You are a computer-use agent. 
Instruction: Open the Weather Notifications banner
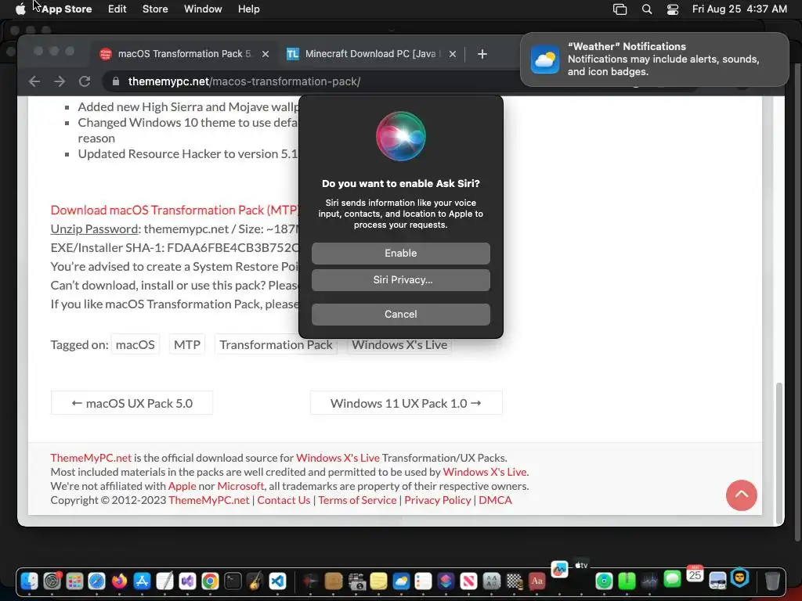pos(654,59)
